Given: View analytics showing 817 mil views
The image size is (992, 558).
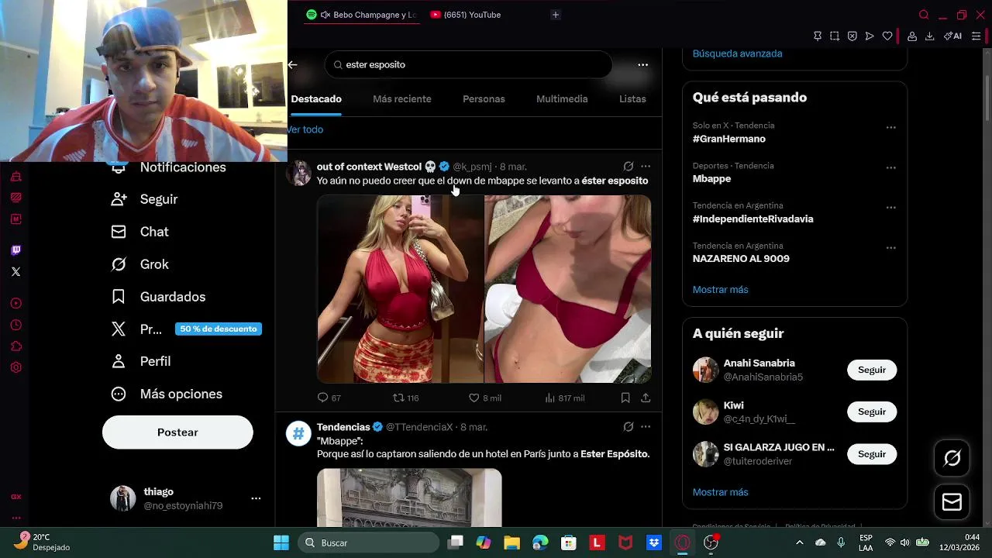Looking at the screenshot, I should point(564,398).
